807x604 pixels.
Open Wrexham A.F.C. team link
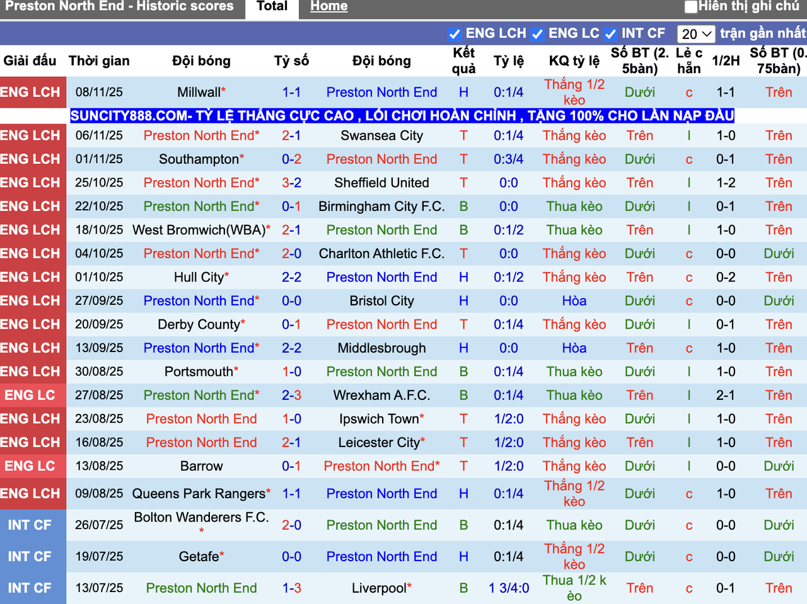click(381, 396)
